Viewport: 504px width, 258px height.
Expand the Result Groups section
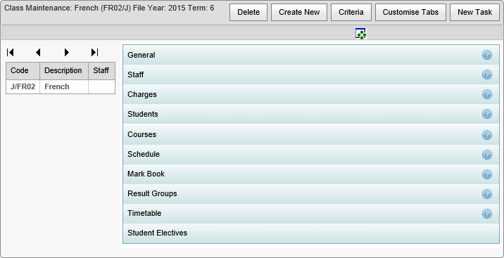click(x=311, y=194)
